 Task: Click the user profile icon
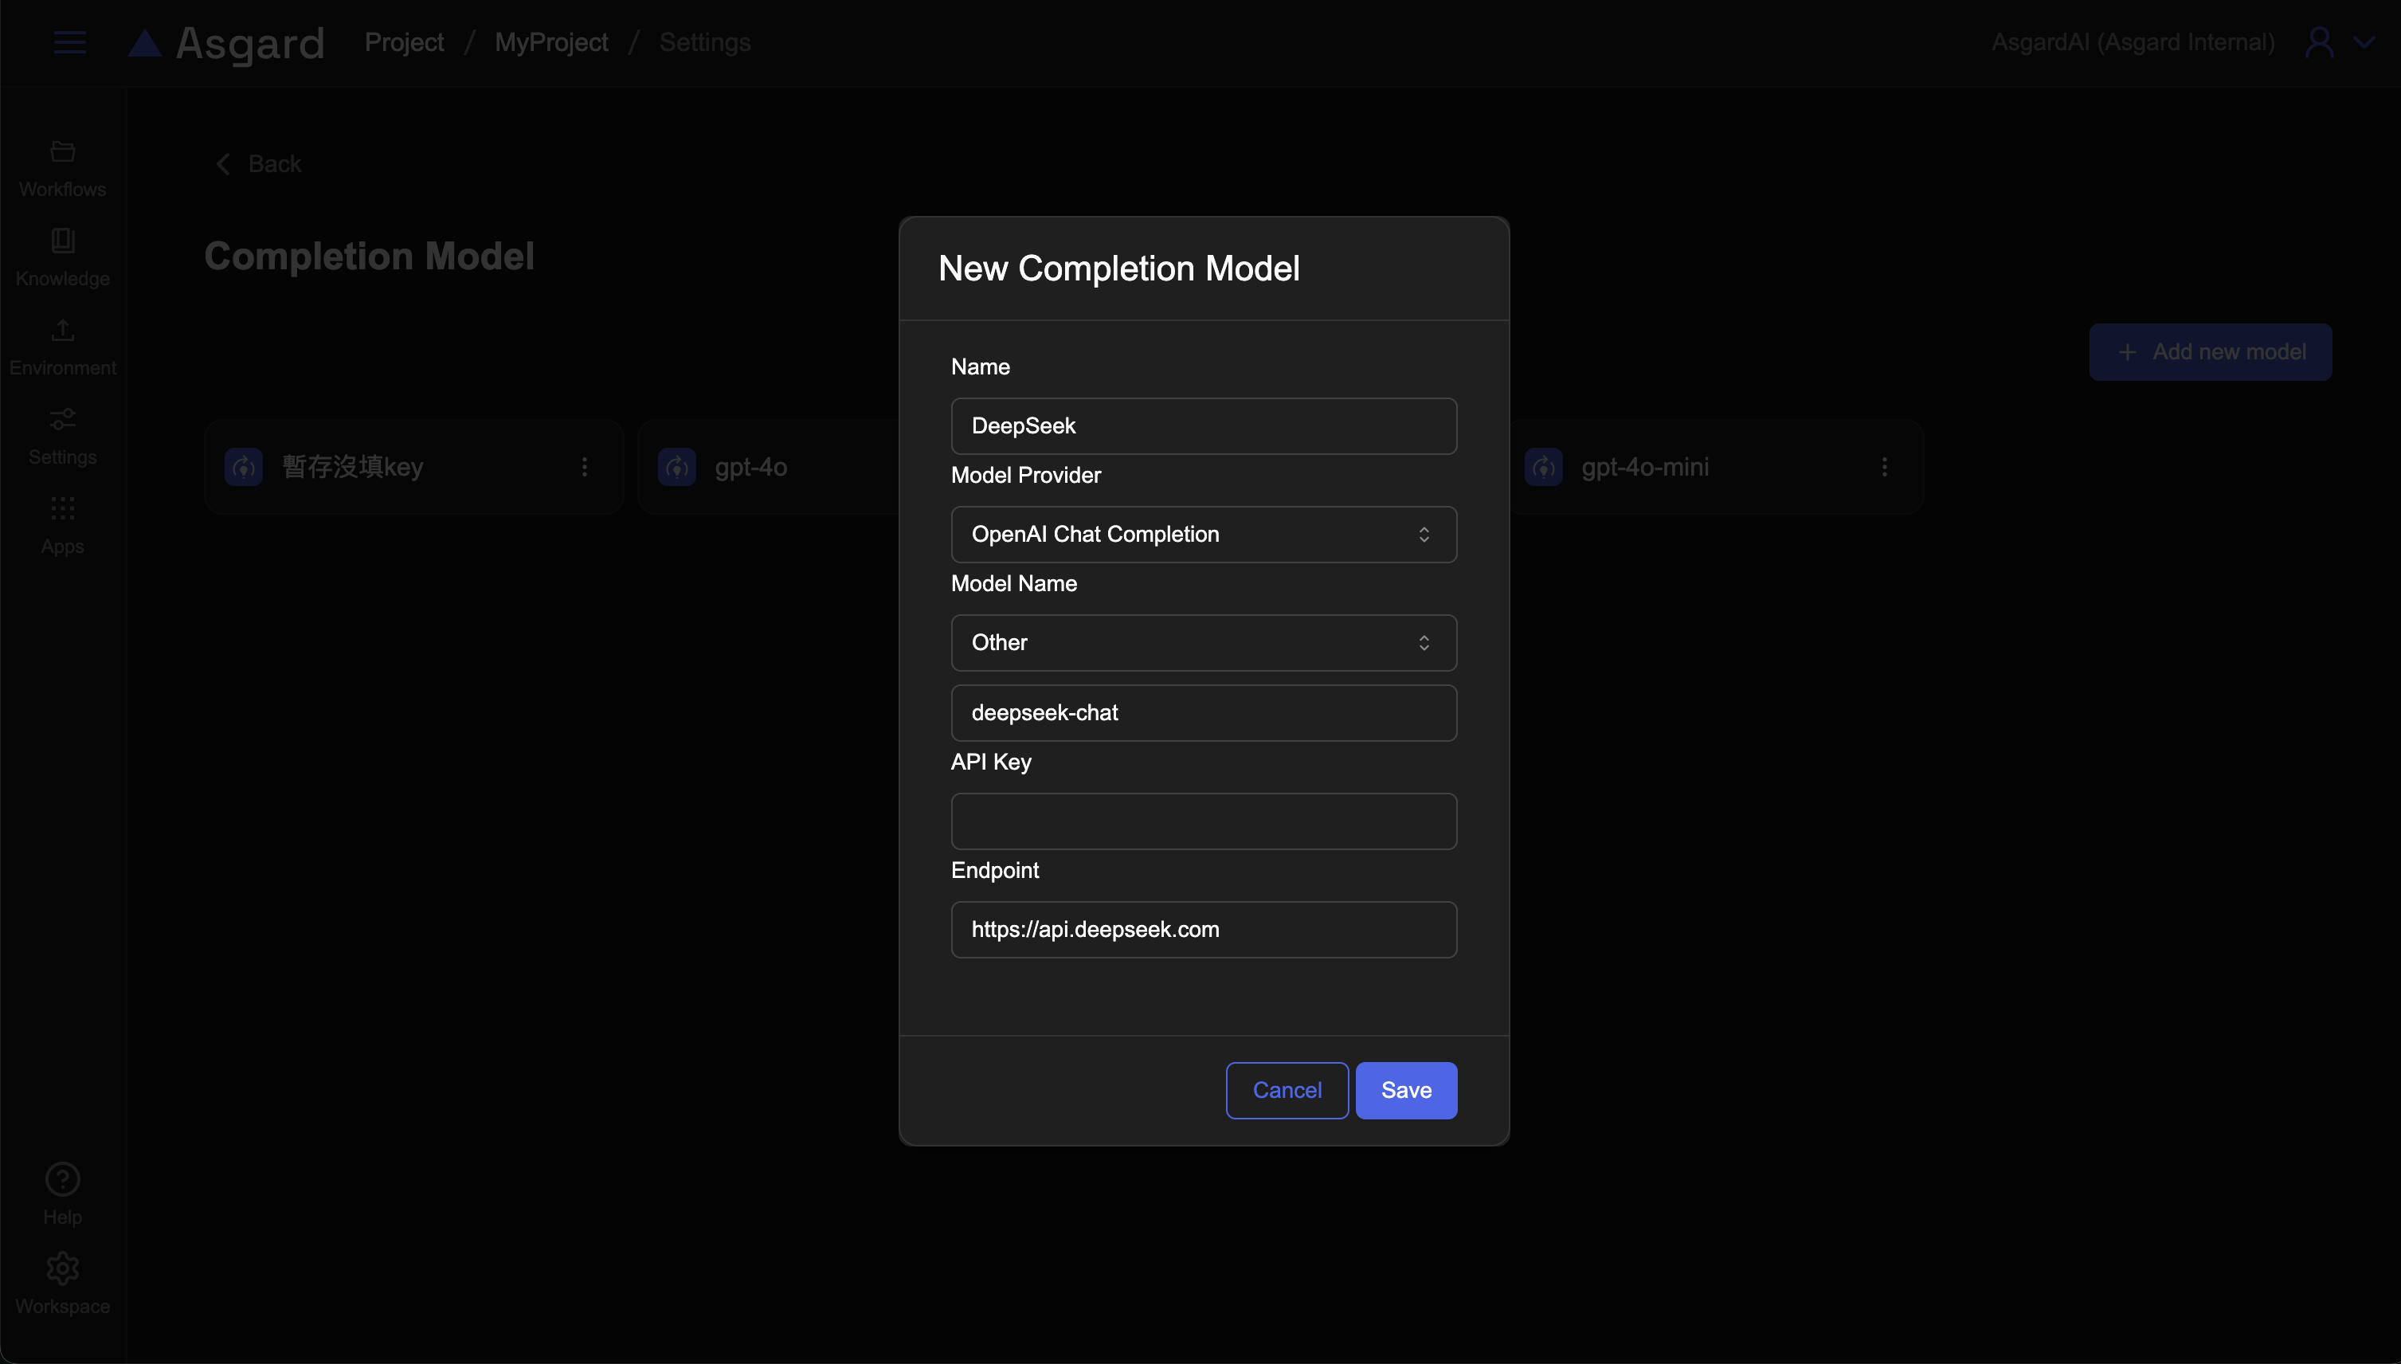2319,42
